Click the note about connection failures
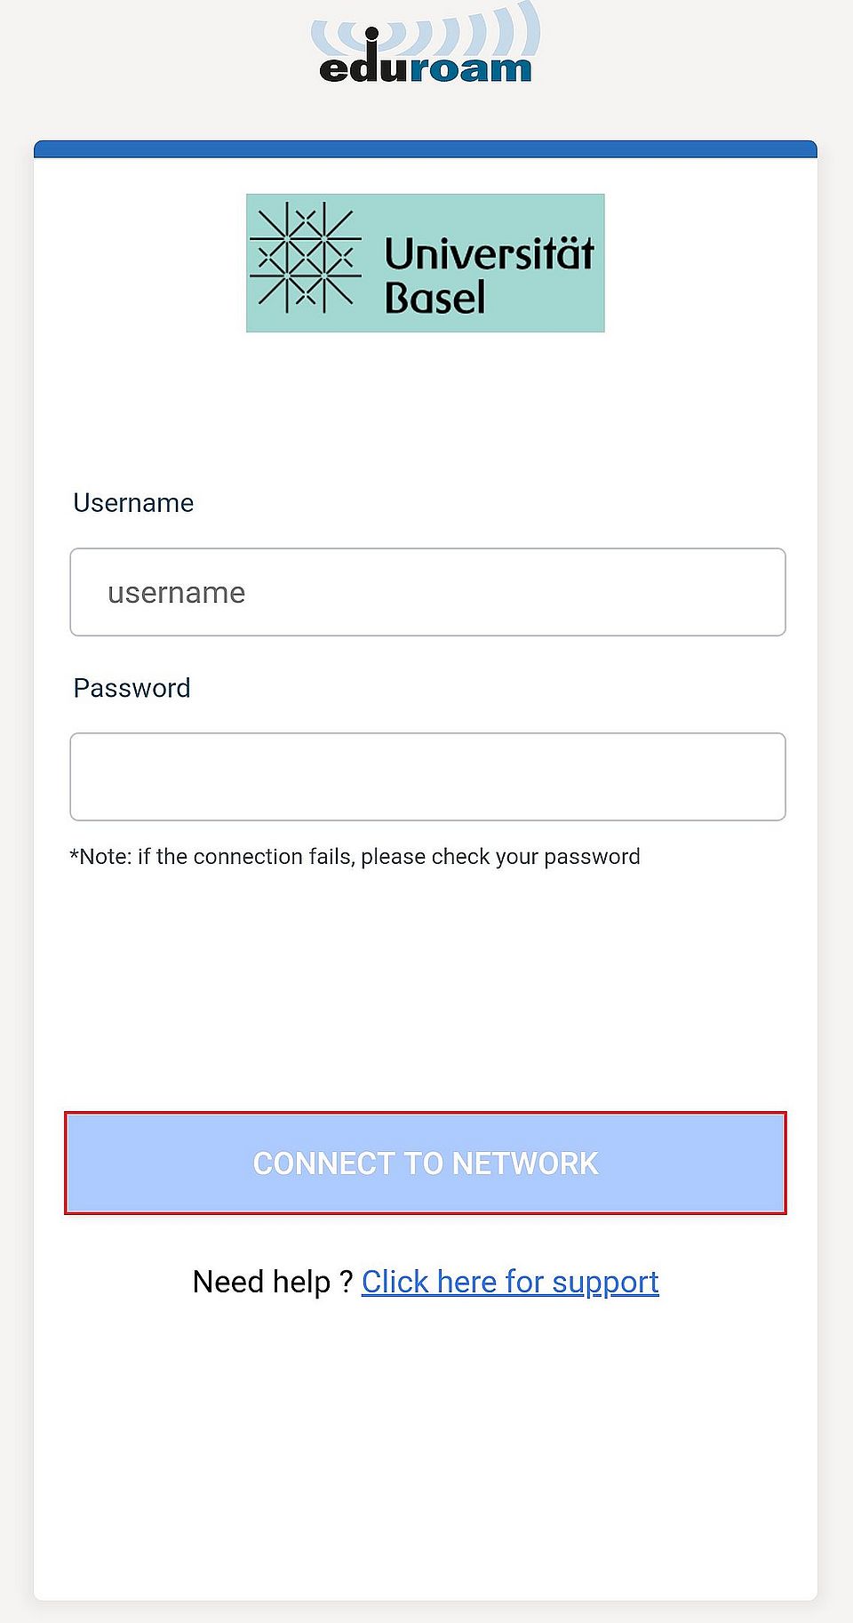The height and width of the screenshot is (1623, 853). click(355, 857)
